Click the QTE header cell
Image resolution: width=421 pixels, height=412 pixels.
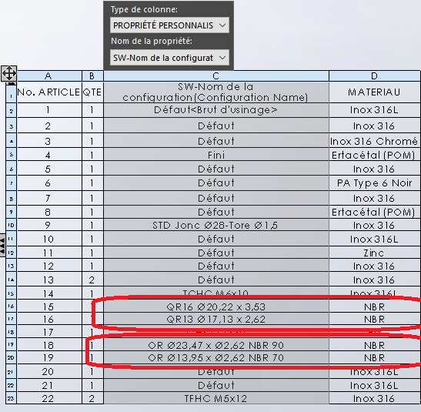pyautogui.click(x=92, y=92)
